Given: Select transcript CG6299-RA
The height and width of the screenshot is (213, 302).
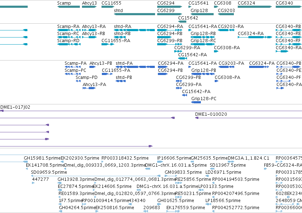Looking at the screenshot, I should tap(187, 48).
